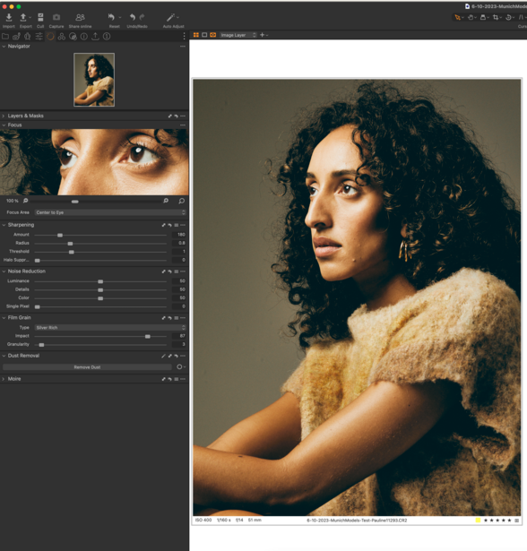Screen dimensions: 527x551
Task: Click the Navigator portrait thumbnail
Action: pos(94,80)
